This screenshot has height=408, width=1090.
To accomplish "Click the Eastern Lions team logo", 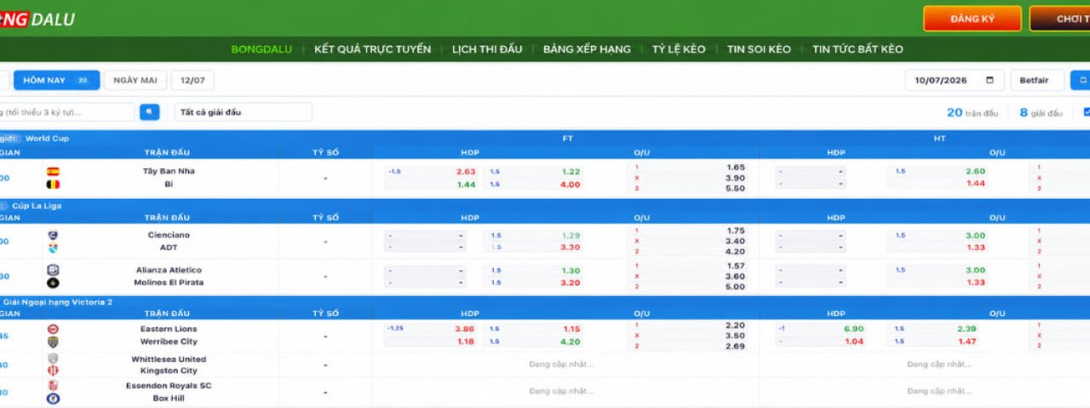I will pyautogui.click(x=53, y=329).
